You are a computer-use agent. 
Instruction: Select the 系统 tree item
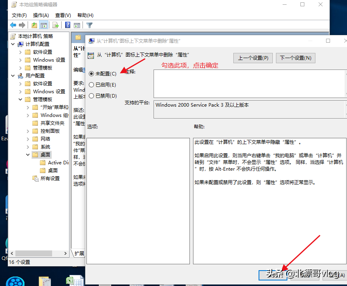(45, 147)
